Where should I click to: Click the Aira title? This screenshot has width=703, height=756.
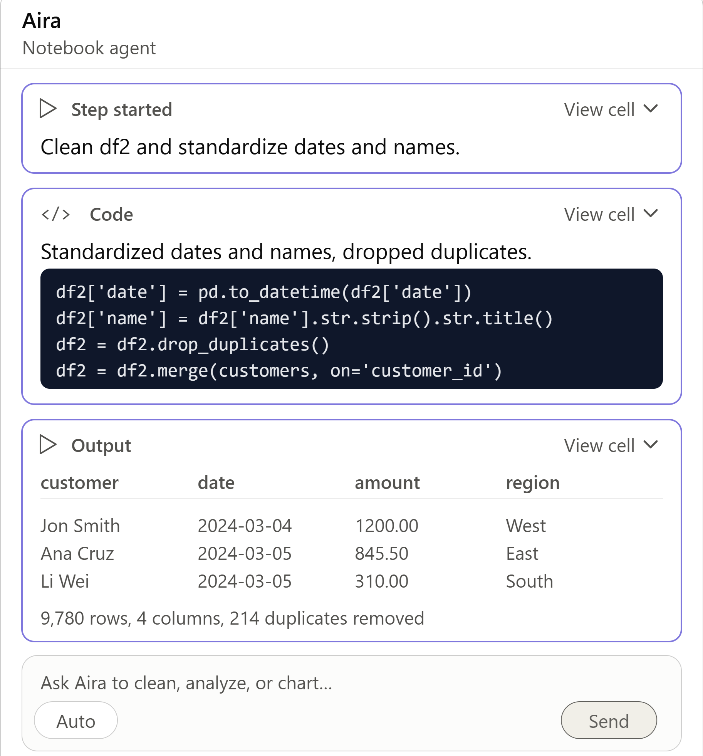click(42, 20)
